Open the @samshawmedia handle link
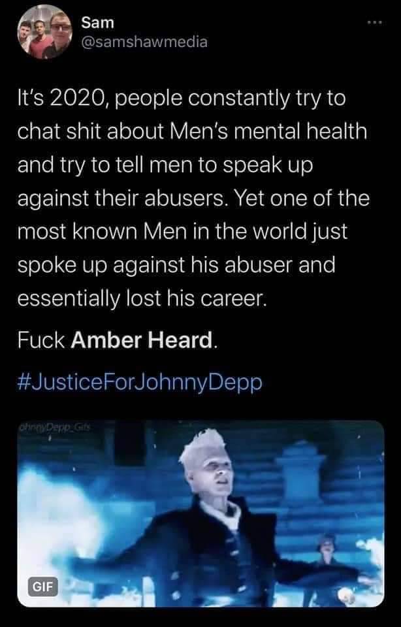The image size is (401, 627). click(144, 42)
